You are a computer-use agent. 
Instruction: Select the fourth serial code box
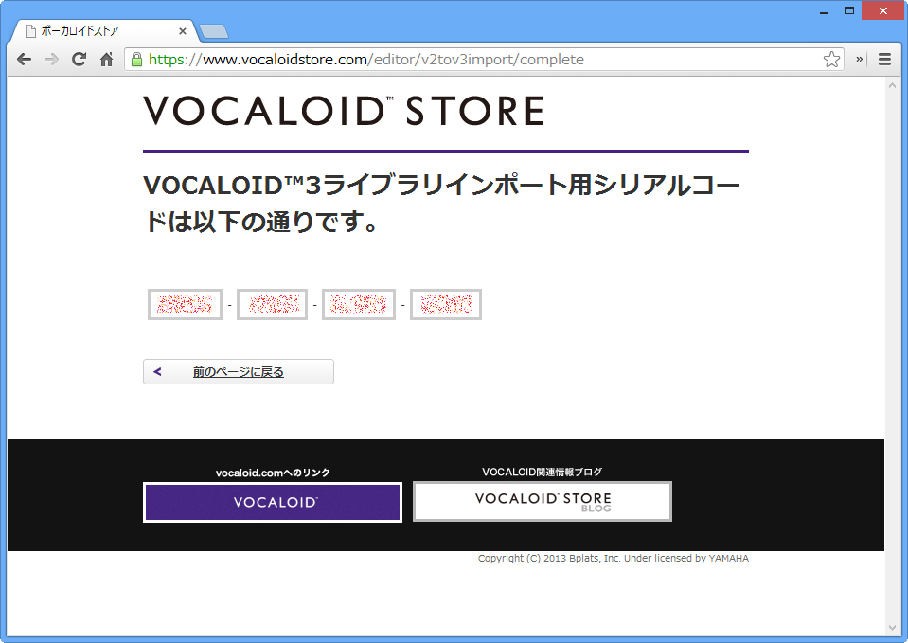(446, 304)
